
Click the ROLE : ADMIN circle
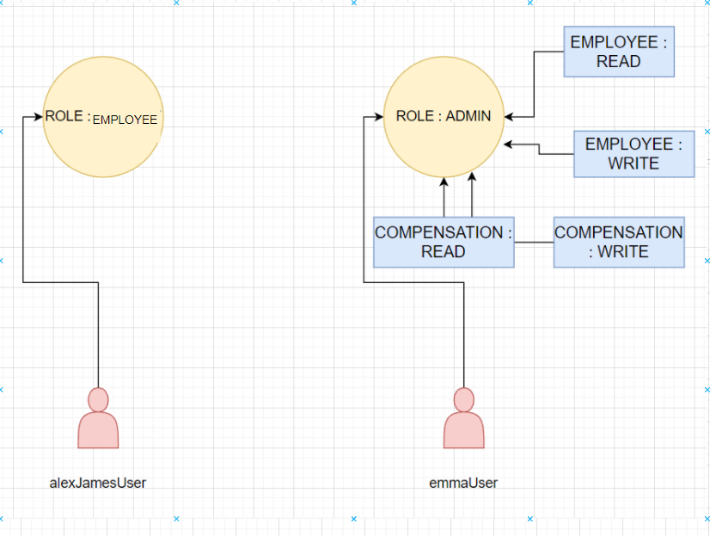point(443,116)
